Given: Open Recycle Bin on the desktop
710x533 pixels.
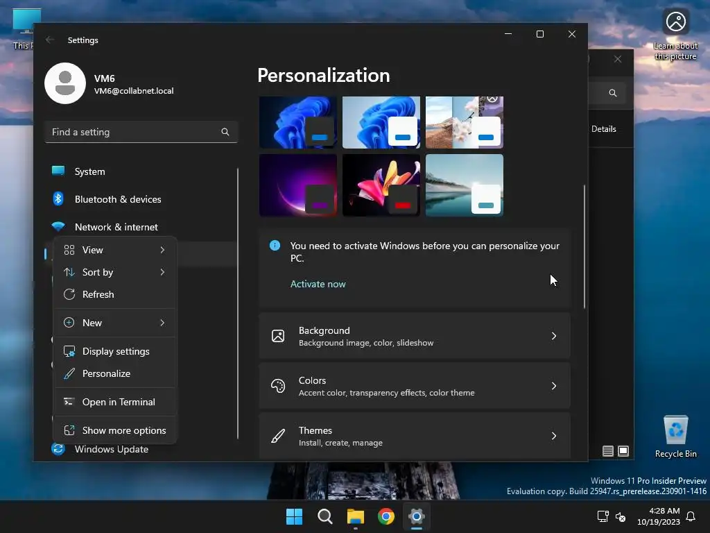Looking at the screenshot, I should click(675, 437).
